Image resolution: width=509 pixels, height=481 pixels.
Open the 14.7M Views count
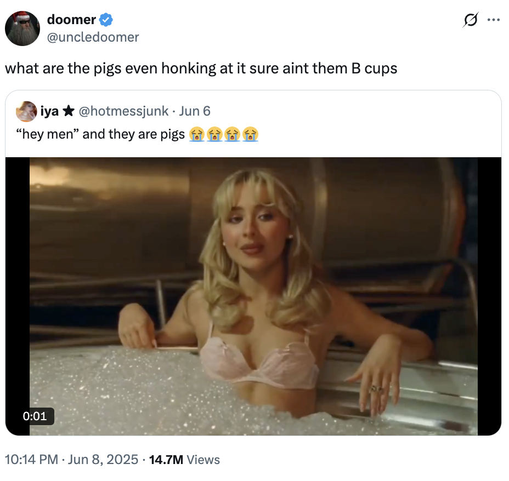click(x=183, y=460)
